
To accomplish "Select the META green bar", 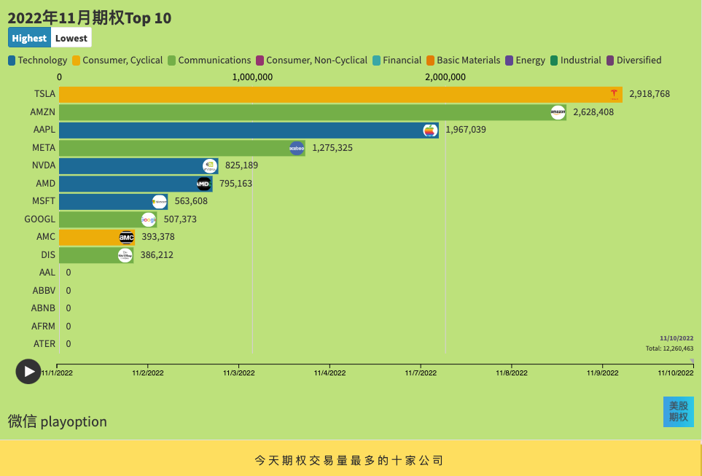I will pyautogui.click(x=182, y=148).
